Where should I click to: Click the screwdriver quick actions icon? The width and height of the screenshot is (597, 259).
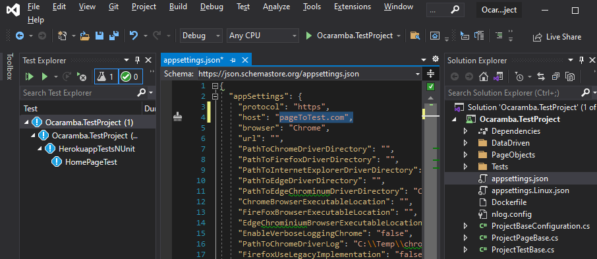coord(177,117)
